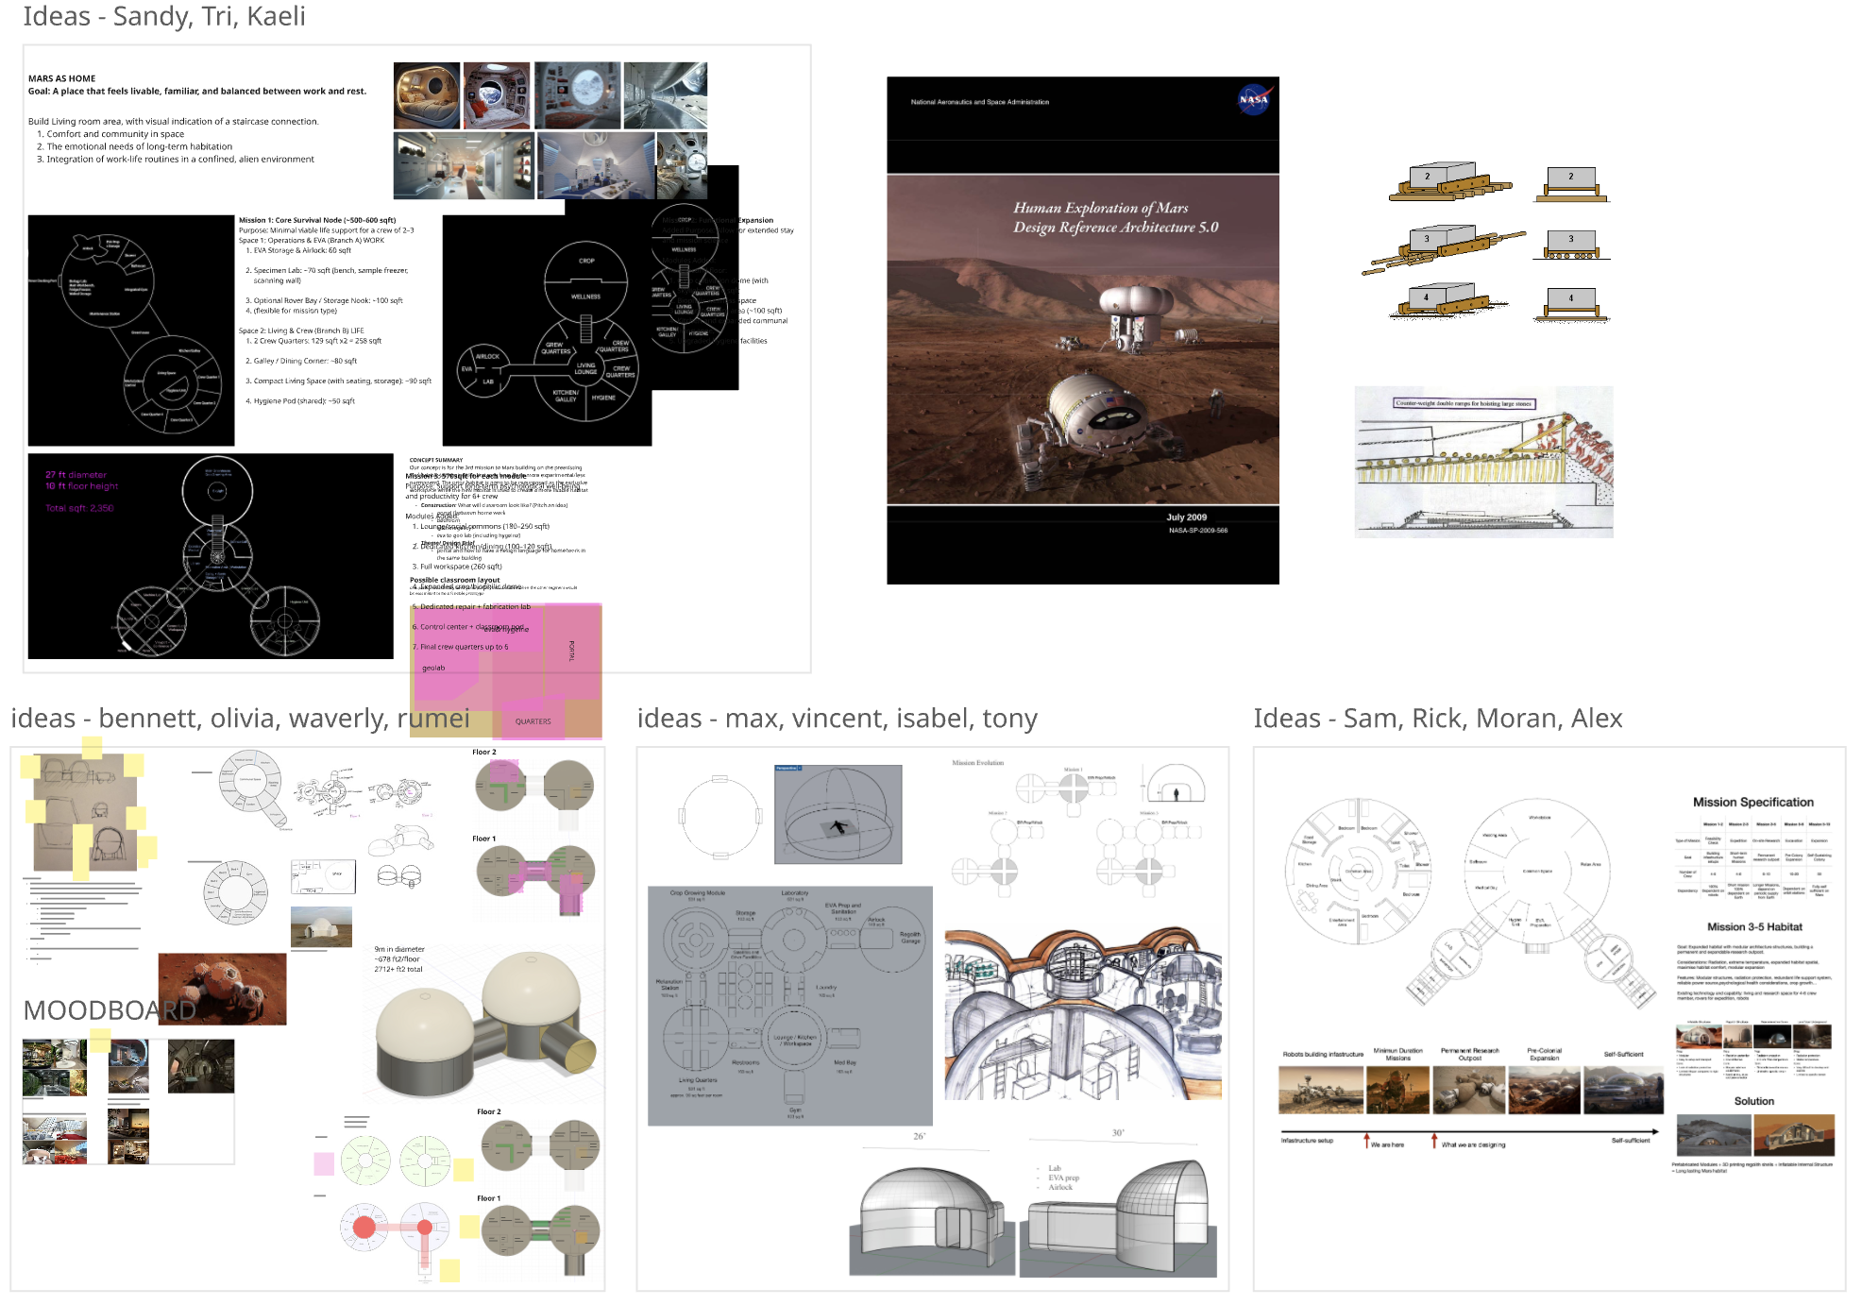1862x1305 pixels.
Task: Select the Human Exploration of Mars cover image
Action: 1082,330
